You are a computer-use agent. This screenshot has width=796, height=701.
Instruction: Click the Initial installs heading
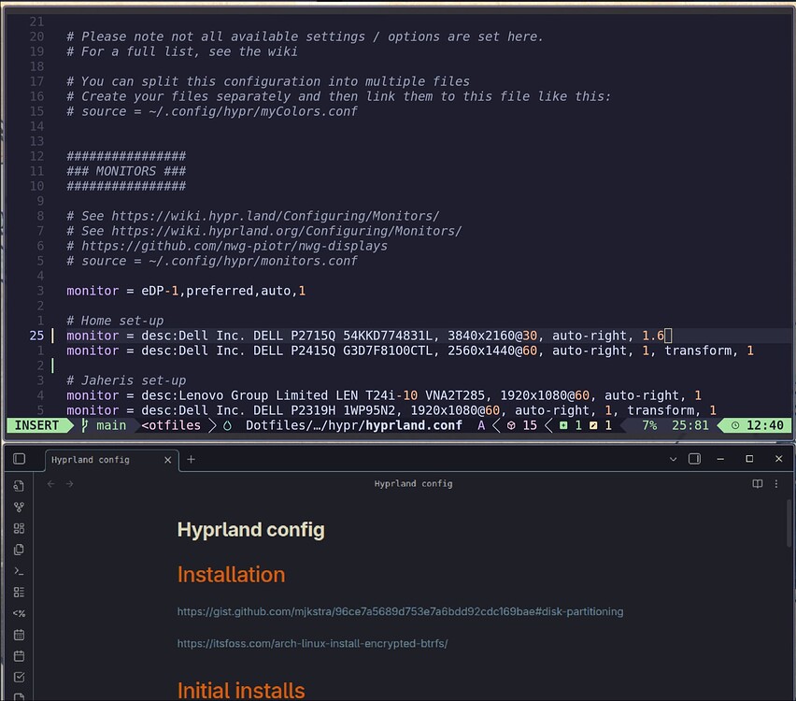pyautogui.click(x=241, y=691)
